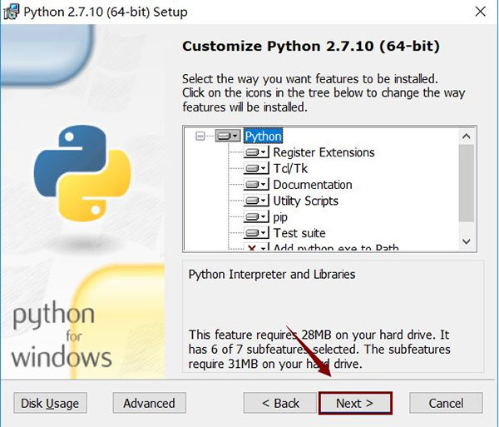The height and width of the screenshot is (427, 499).
Task: Open the Register Extensions feature dropdown icon
Action: coord(256,152)
